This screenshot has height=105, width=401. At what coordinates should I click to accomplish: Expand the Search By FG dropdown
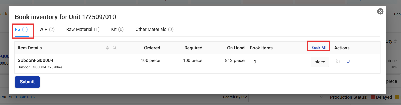click(288, 97)
